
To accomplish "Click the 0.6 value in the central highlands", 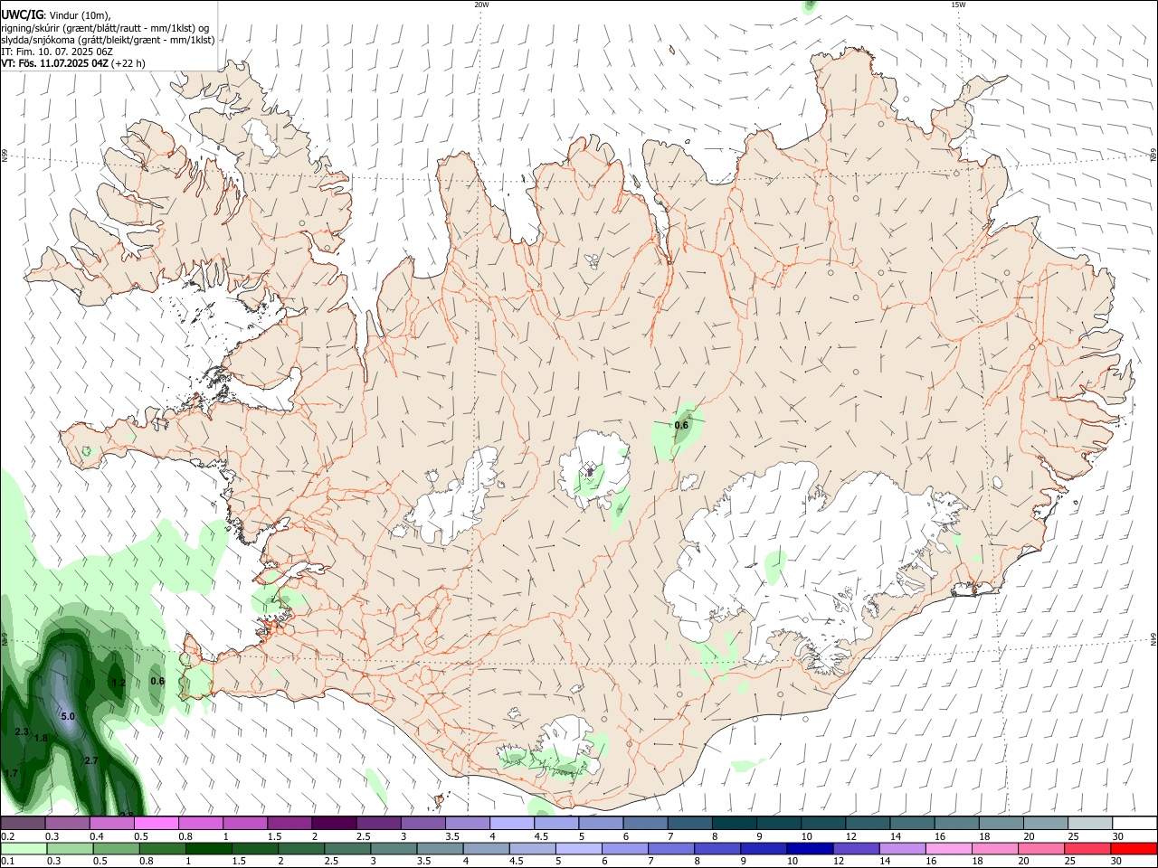I will (x=681, y=425).
